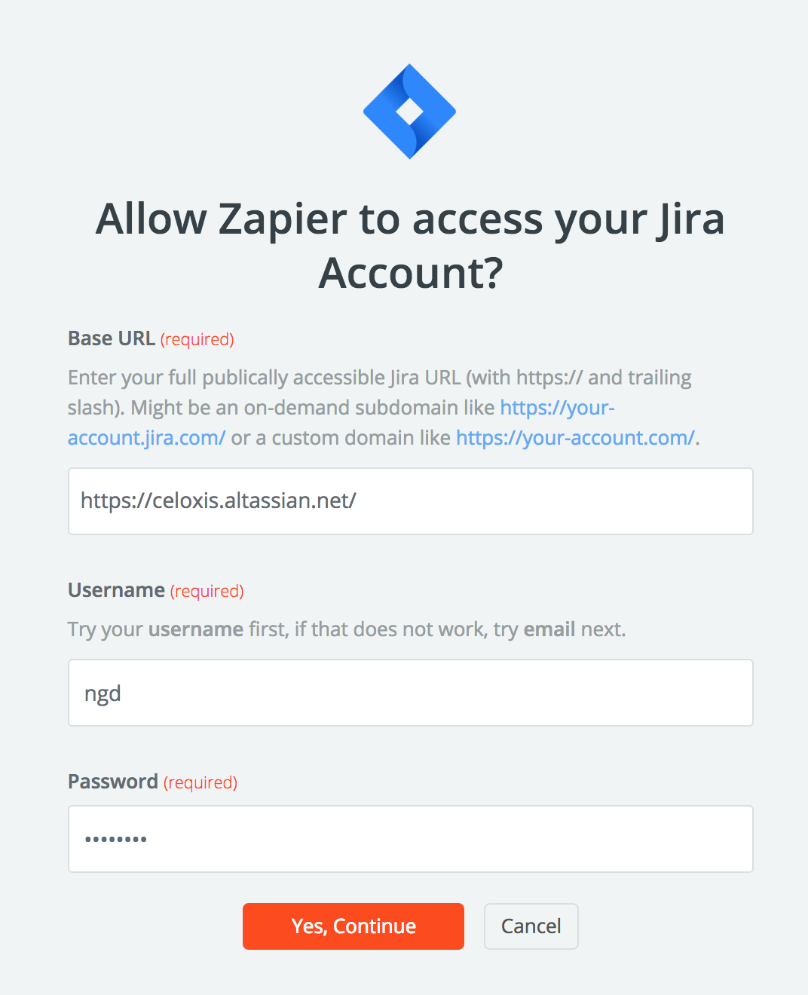This screenshot has width=808, height=995.
Task: Click the word 'Account?' in the heading
Action: click(410, 273)
